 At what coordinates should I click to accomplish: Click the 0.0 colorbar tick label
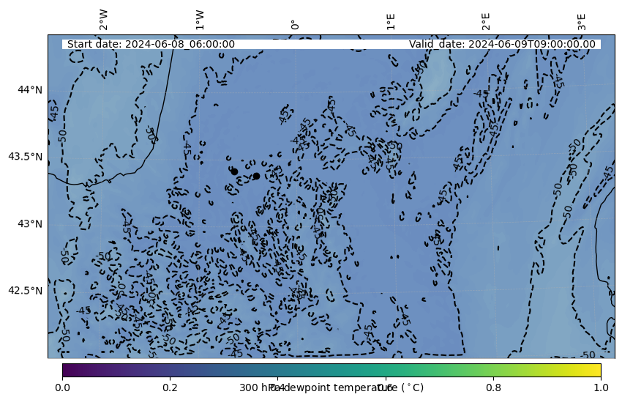click(x=62, y=387)
